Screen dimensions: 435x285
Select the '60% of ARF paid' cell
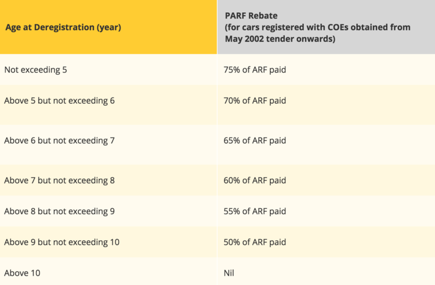click(x=326, y=180)
